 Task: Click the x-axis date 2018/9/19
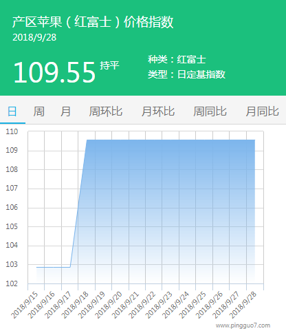click(x=91, y=305)
